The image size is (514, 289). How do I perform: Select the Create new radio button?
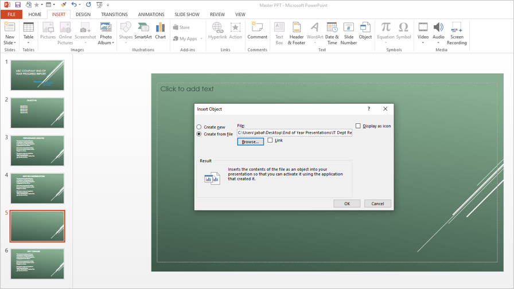[199, 127]
